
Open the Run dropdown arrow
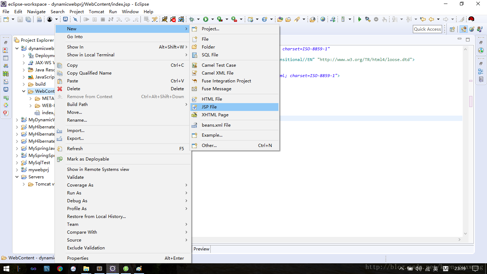(212, 19)
